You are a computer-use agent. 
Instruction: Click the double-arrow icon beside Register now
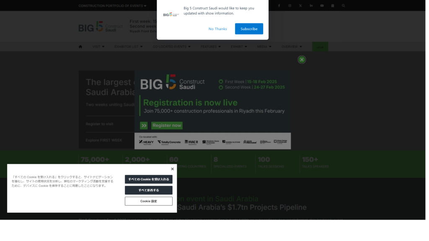pyautogui.click(x=144, y=126)
